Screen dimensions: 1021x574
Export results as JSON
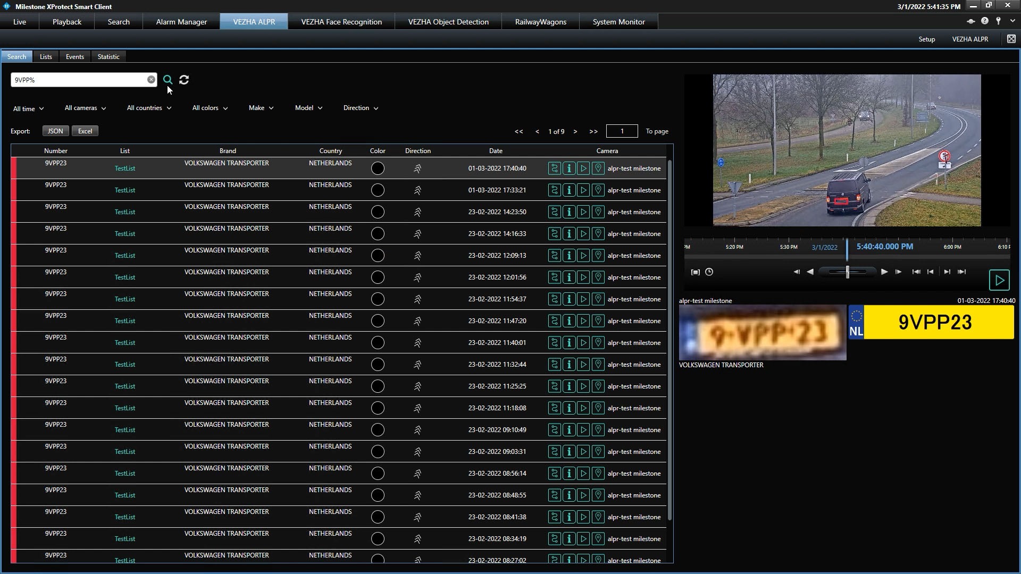click(55, 131)
